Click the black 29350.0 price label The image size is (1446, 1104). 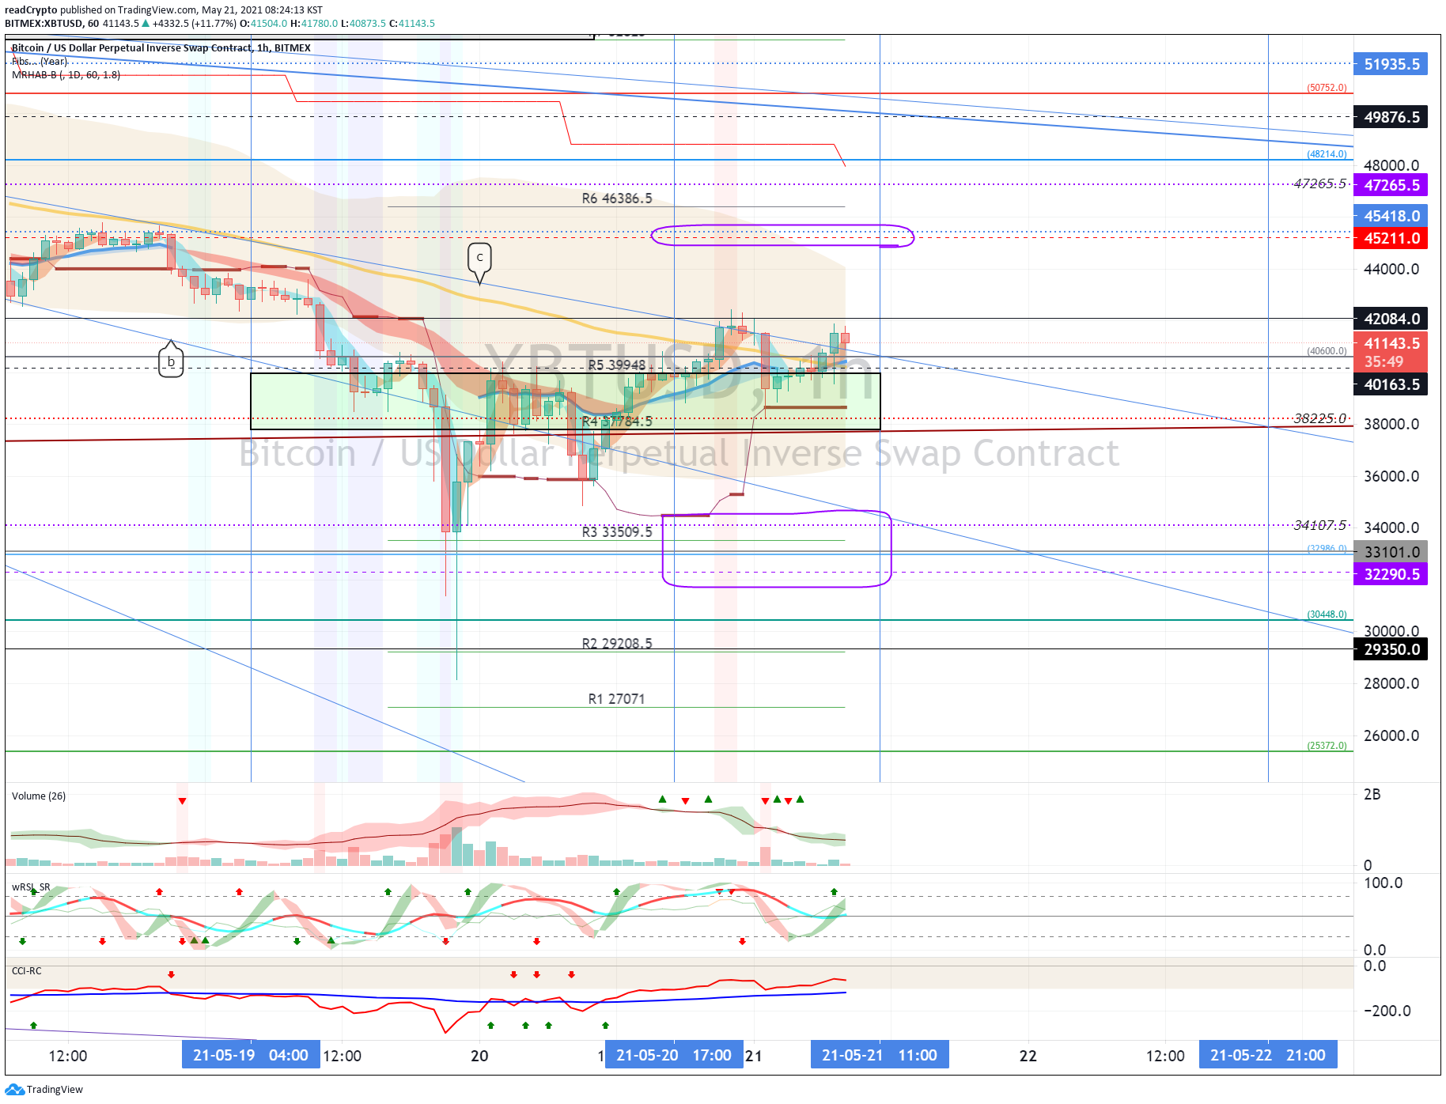(x=1391, y=649)
